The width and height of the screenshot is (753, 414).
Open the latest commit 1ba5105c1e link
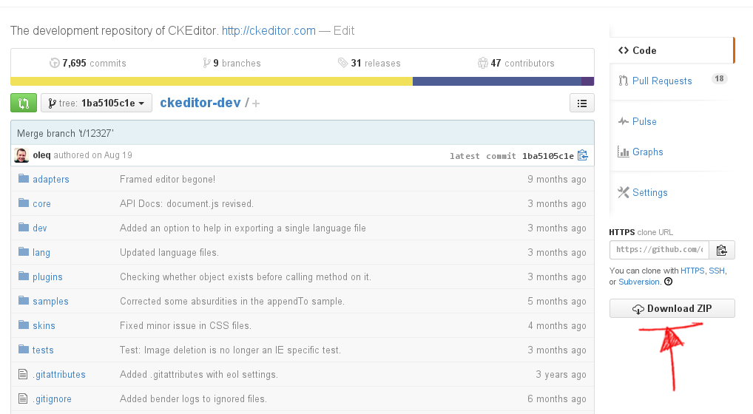click(547, 156)
